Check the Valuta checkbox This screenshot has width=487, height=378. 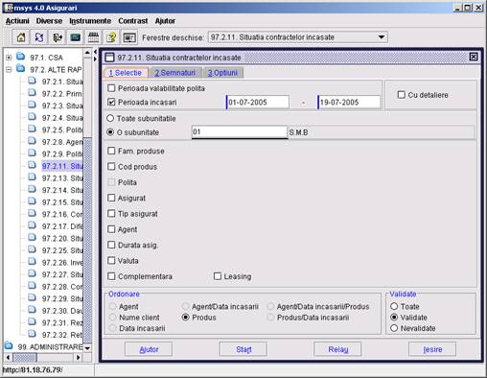111,260
